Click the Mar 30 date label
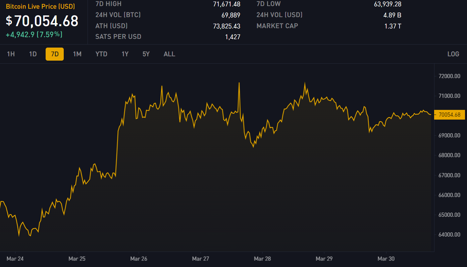This screenshot has height=267, width=467. coord(386,259)
